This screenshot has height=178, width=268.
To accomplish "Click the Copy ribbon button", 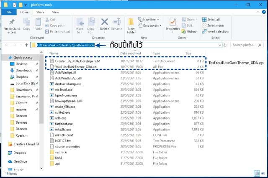I will [27, 24].
